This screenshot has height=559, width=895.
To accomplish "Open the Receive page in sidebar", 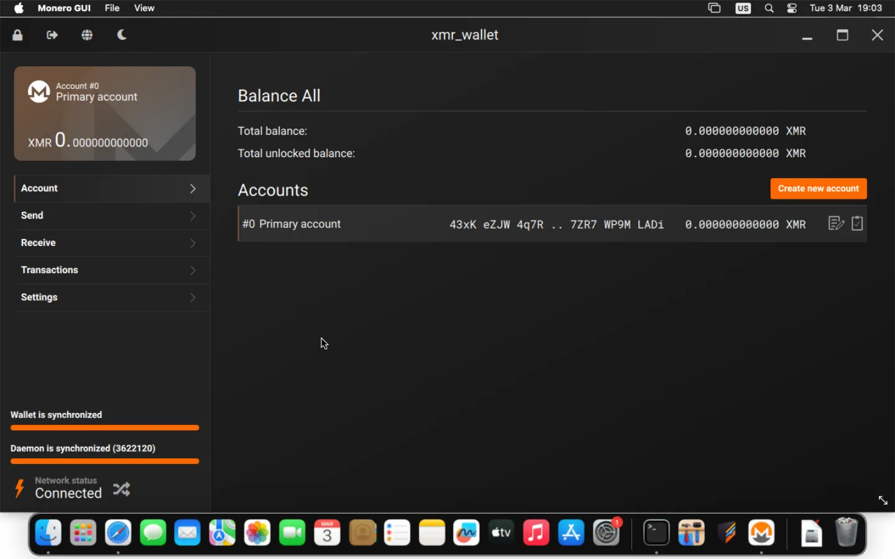I will 112,243.
